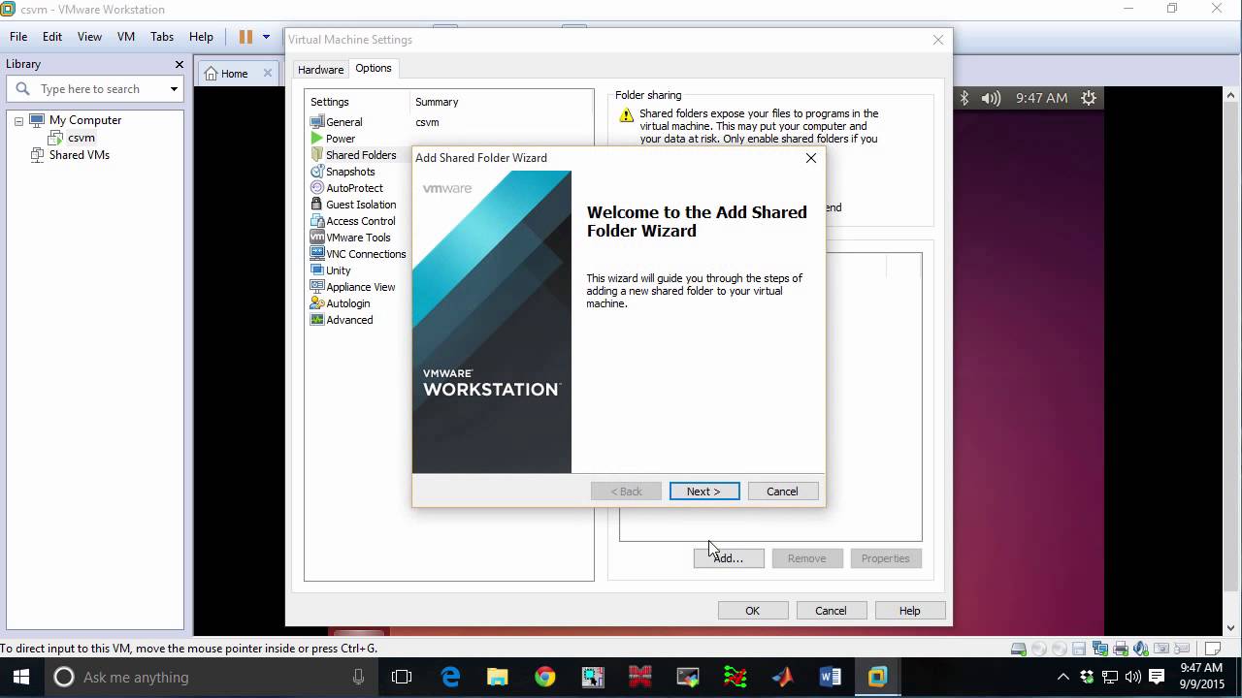
Task: Click the Add... button under the folders list
Action: pyautogui.click(x=729, y=558)
